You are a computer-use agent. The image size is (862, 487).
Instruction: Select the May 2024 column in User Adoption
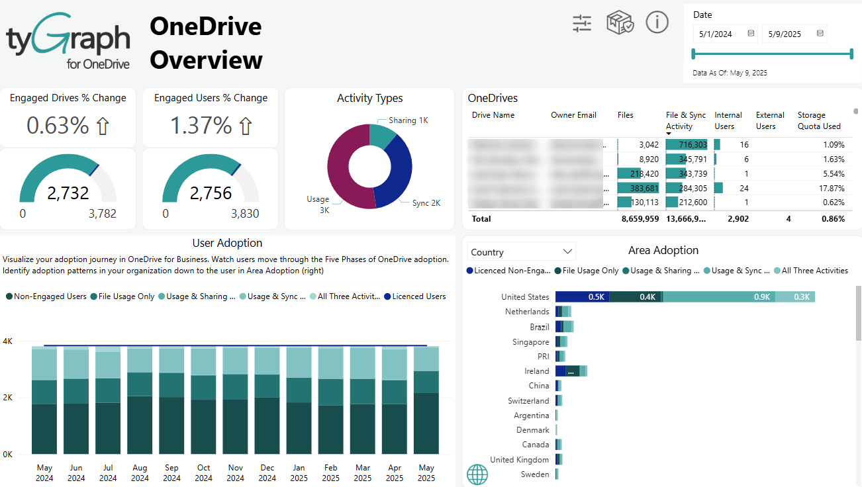44,397
